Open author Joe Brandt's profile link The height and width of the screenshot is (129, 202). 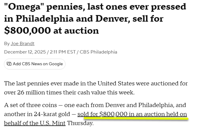22,44
